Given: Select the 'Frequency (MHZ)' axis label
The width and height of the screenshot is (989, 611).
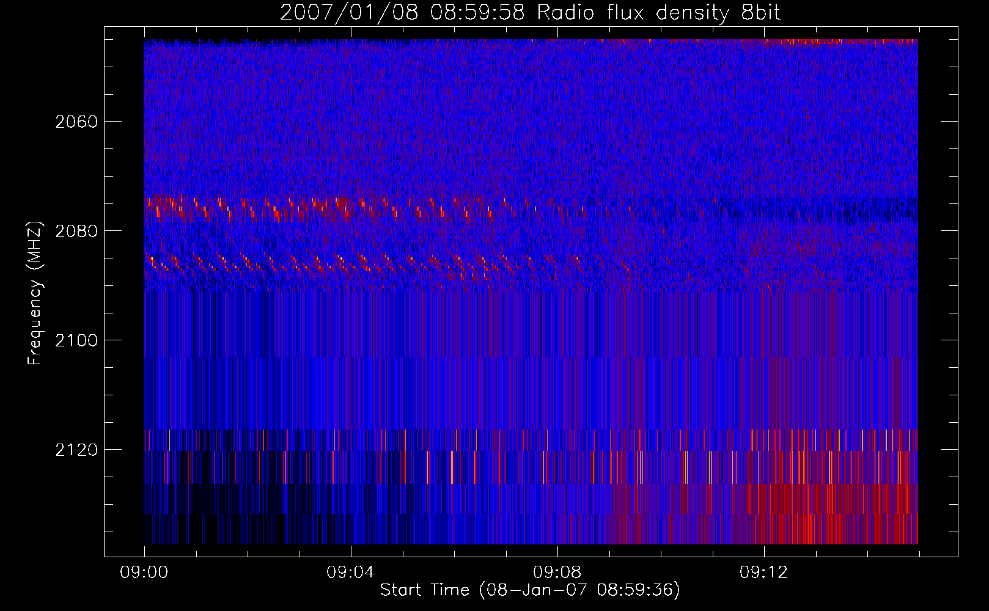Looking at the screenshot, I should [35, 293].
